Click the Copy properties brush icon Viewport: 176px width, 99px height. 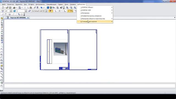[x=35, y=8]
